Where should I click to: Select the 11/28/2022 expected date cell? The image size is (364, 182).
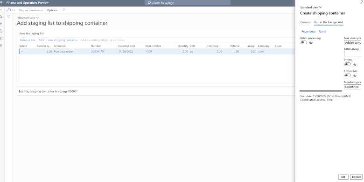(126, 51)
